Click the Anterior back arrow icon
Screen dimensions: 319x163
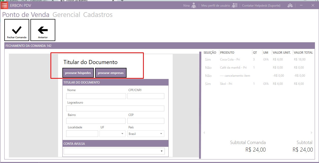pyautogui.click(x=43, y=30)
